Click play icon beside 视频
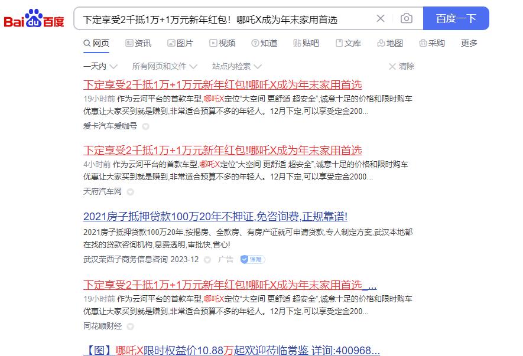Image resolution: width=523 pixels, height=356 pixels. (x=213, y=43)
